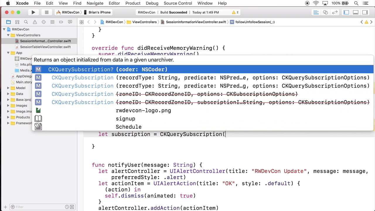
Task: Click RWDevCon project in jump bar
Action: pos(112,22)
